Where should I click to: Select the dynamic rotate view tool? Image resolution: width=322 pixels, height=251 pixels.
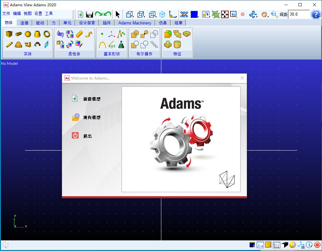tap(253, 14)
